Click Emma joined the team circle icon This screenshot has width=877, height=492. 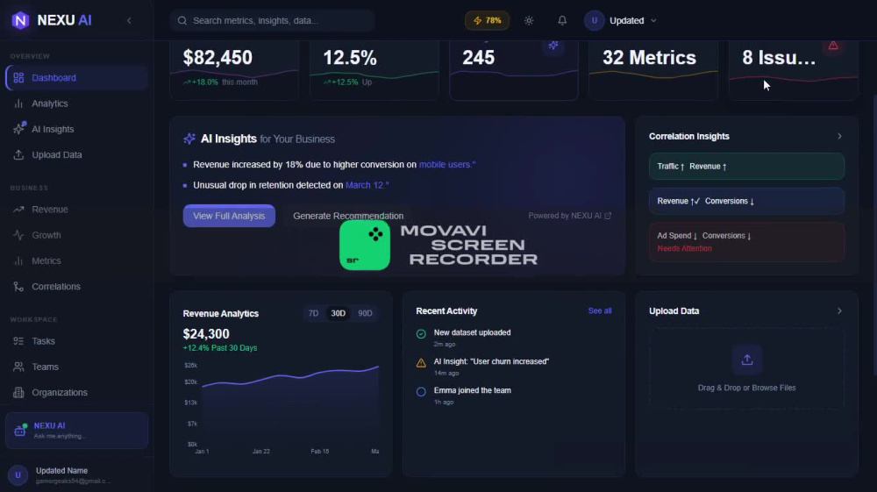pyautogui.click(x=421, y=392)
